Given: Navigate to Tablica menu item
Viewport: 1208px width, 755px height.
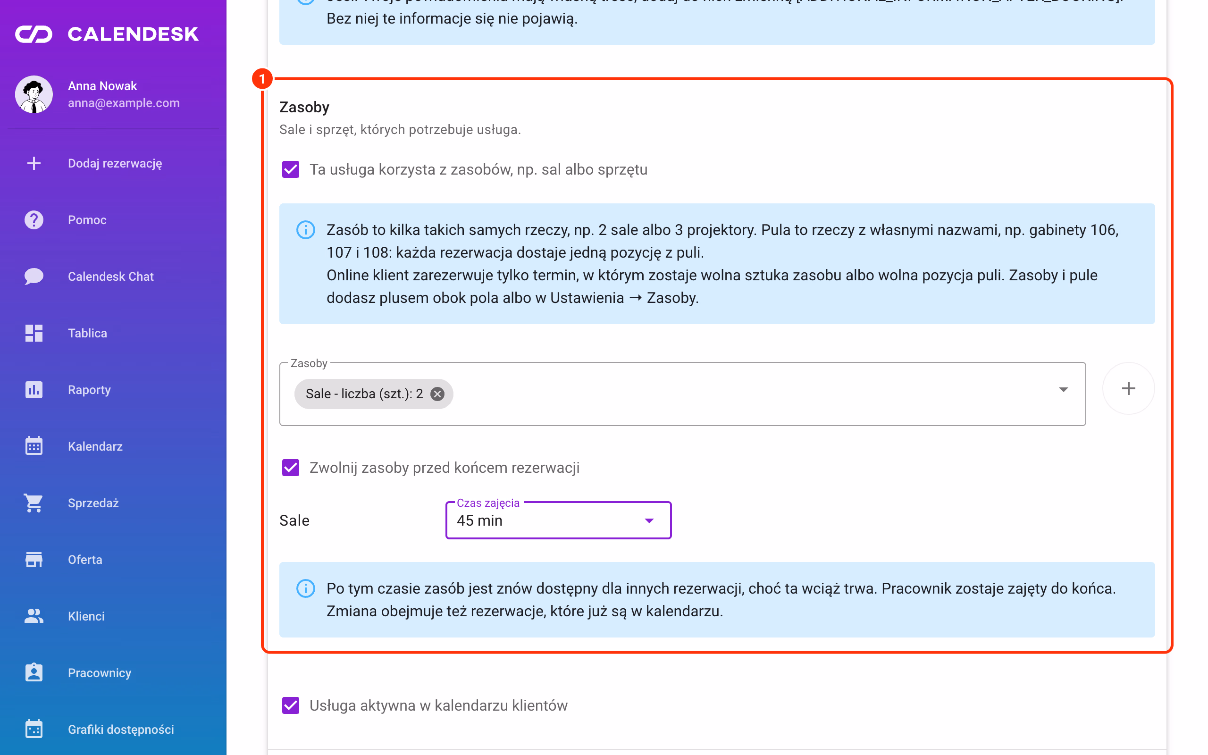Looking at the screenshot, I should 113,333.
